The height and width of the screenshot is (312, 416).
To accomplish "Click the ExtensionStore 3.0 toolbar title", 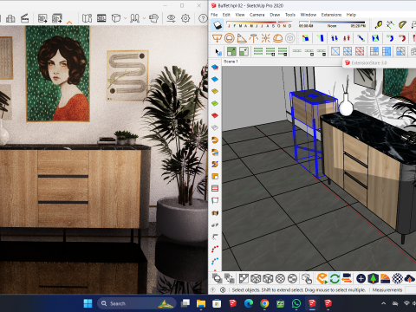I will tap(369, 62).
